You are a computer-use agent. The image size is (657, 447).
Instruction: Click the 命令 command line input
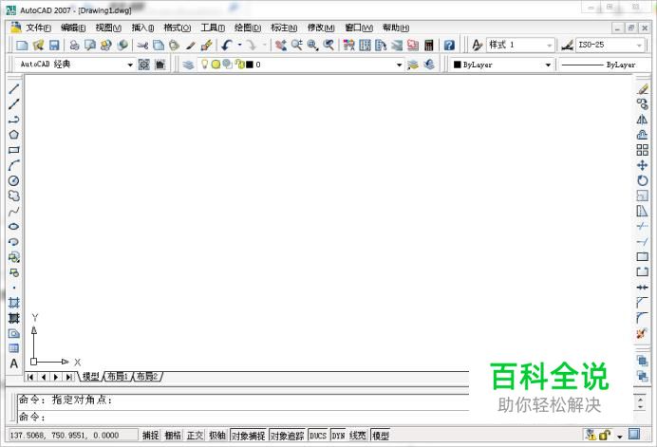[243, 417]
